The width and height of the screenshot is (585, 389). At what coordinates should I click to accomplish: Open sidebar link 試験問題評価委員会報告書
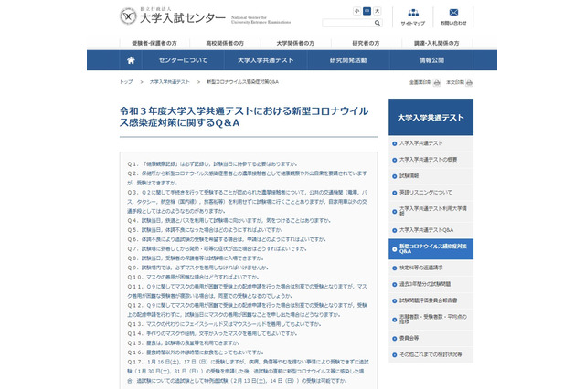pyautogui.click(x=431, y=300)
